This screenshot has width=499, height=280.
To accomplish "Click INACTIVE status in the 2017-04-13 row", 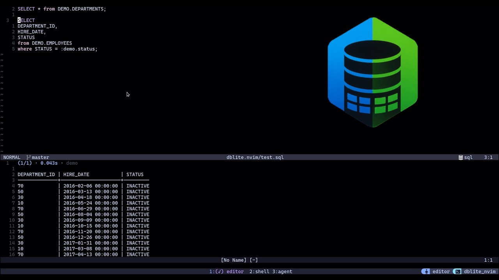I will pyautogui.click(x=138, y=254).
